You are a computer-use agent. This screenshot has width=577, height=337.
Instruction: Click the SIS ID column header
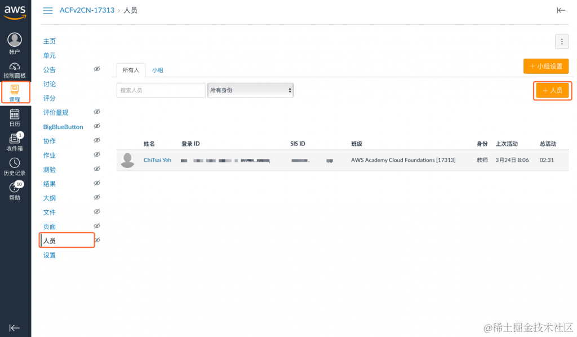point(298,144)
